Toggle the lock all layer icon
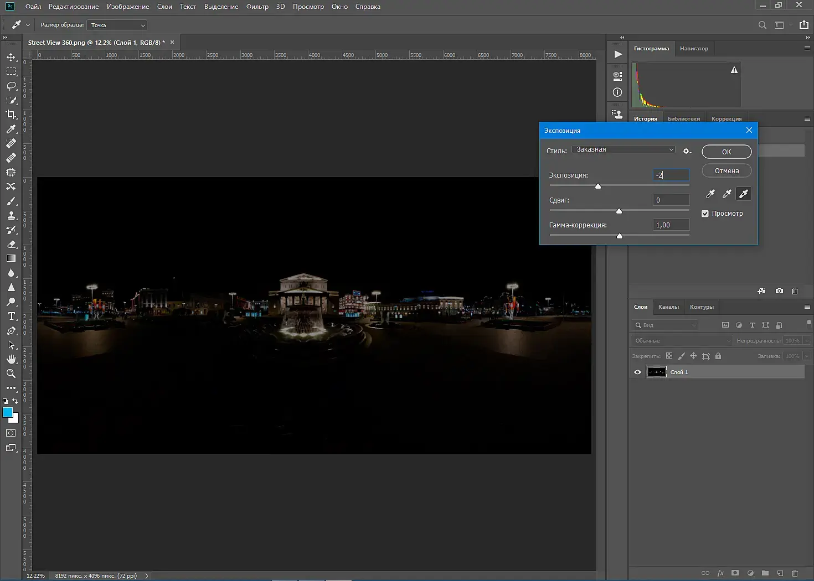 pos(718,356)
